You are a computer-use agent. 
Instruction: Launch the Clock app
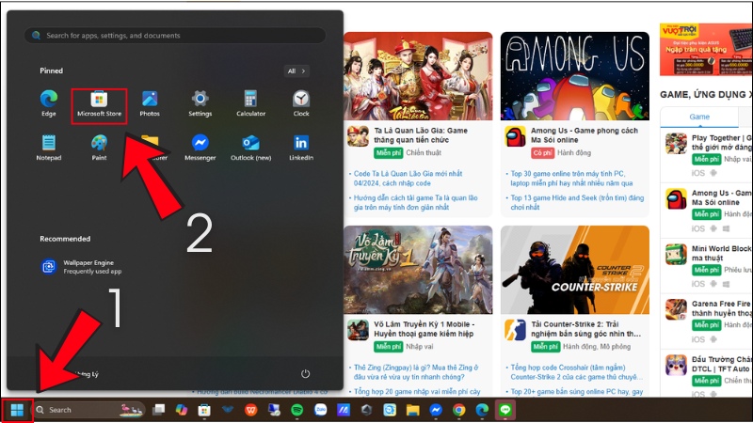click(300, 103)
